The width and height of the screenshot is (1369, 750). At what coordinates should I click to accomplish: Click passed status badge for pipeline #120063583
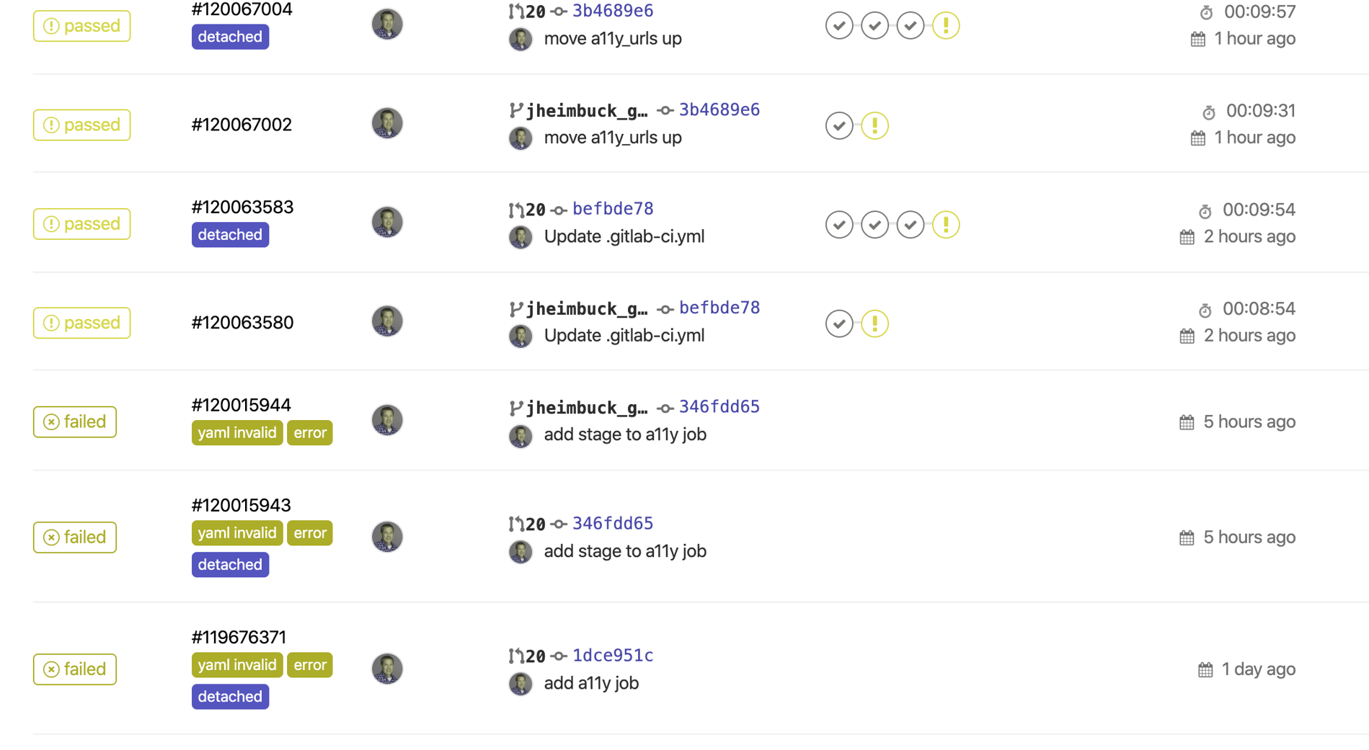81,224
